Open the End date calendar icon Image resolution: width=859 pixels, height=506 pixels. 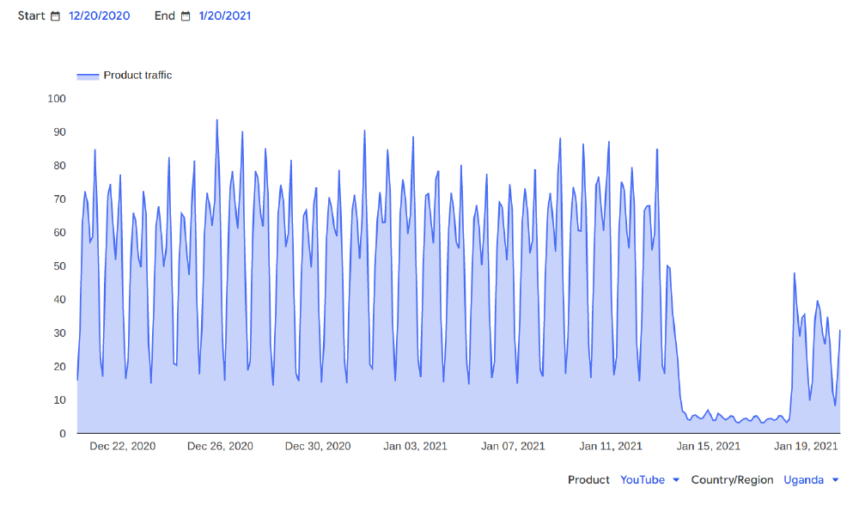[187, 15]
